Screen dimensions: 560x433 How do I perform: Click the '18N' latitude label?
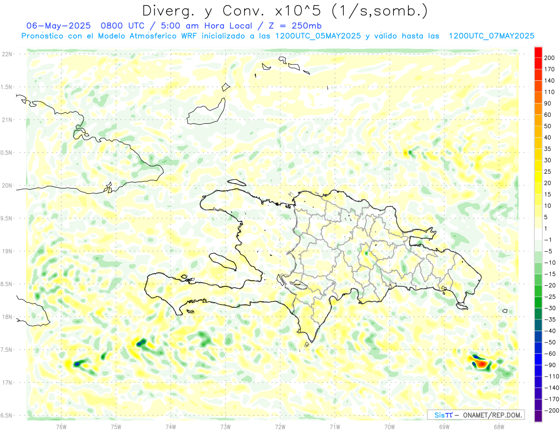7,317
